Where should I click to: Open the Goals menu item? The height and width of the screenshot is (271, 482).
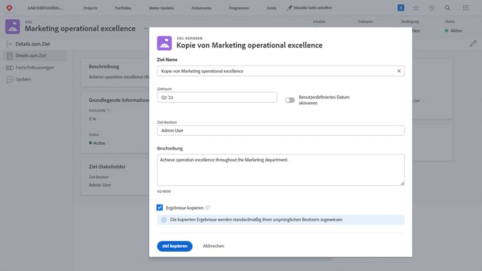pos(272,8)
